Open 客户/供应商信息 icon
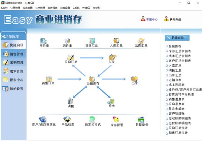202x141 pixels. tap(44, 121)
